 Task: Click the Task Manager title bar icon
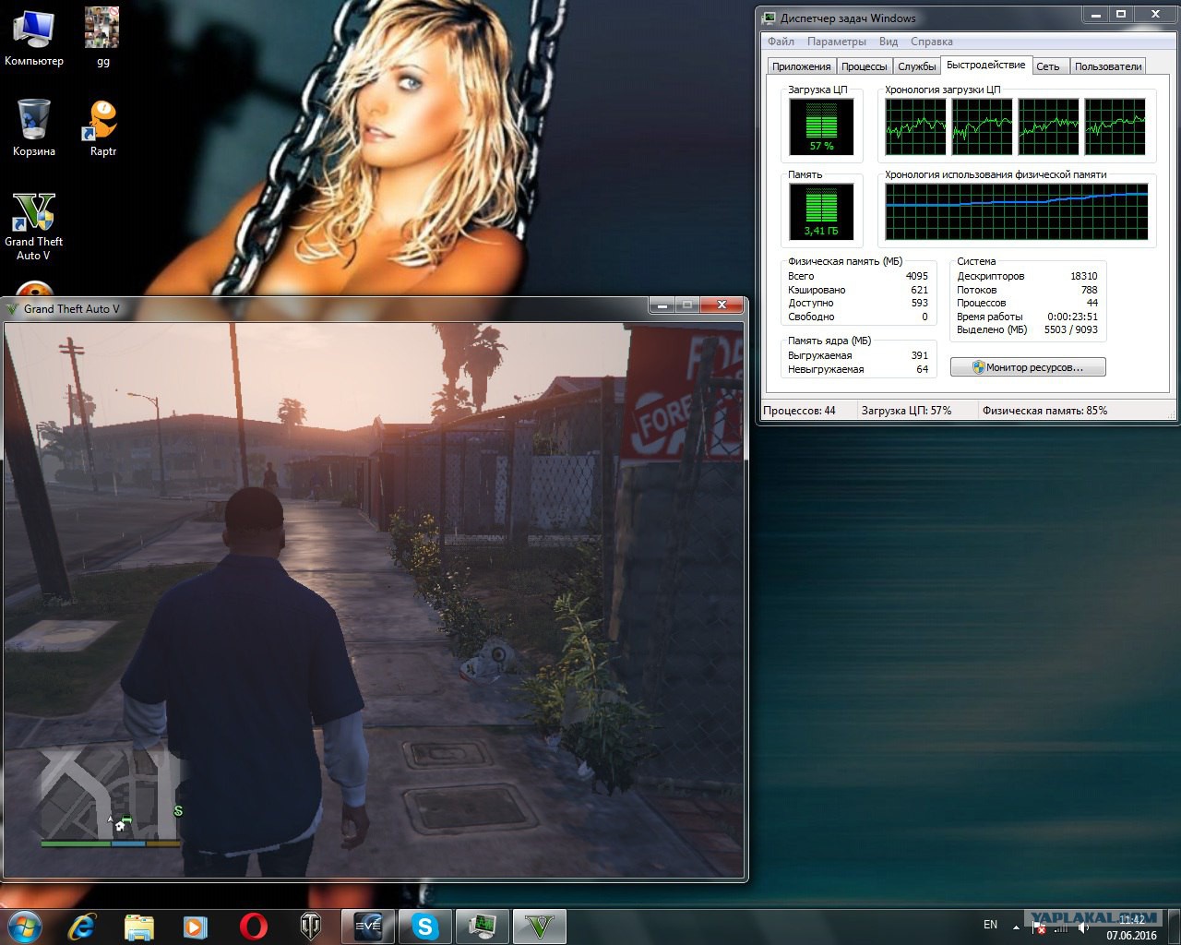pyautogui.click(x=769, y=18)
